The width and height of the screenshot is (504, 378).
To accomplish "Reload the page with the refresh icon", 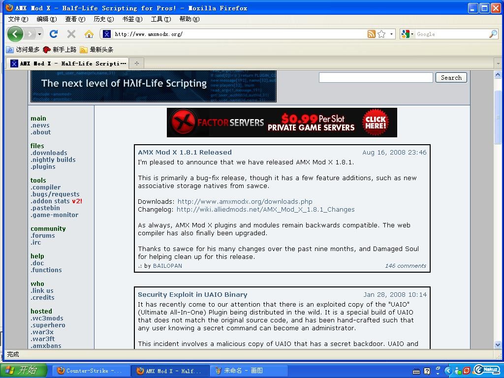I will coord(54,34).
